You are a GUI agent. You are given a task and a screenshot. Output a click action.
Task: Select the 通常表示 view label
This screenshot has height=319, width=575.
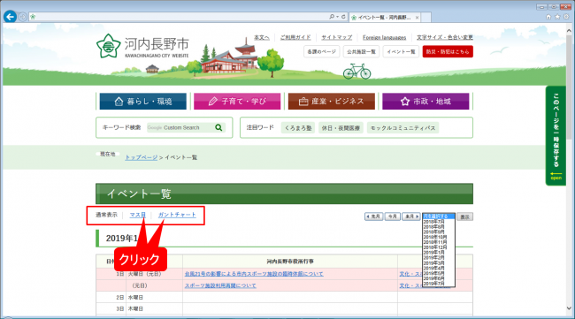tap(106, 215)
